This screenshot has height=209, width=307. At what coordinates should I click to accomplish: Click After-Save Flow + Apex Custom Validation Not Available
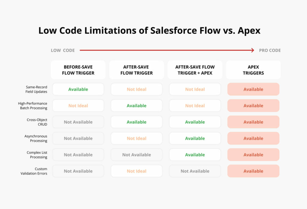tap(195, 171)
